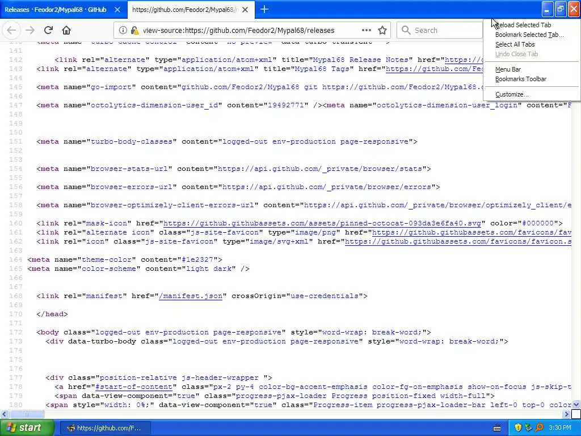Open Customize... from context menu
This screenshot has height=436, width=581.
click(512, 95)
